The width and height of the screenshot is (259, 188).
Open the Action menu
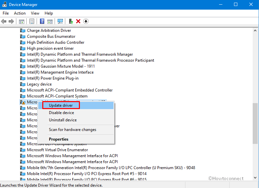[20, 13]
